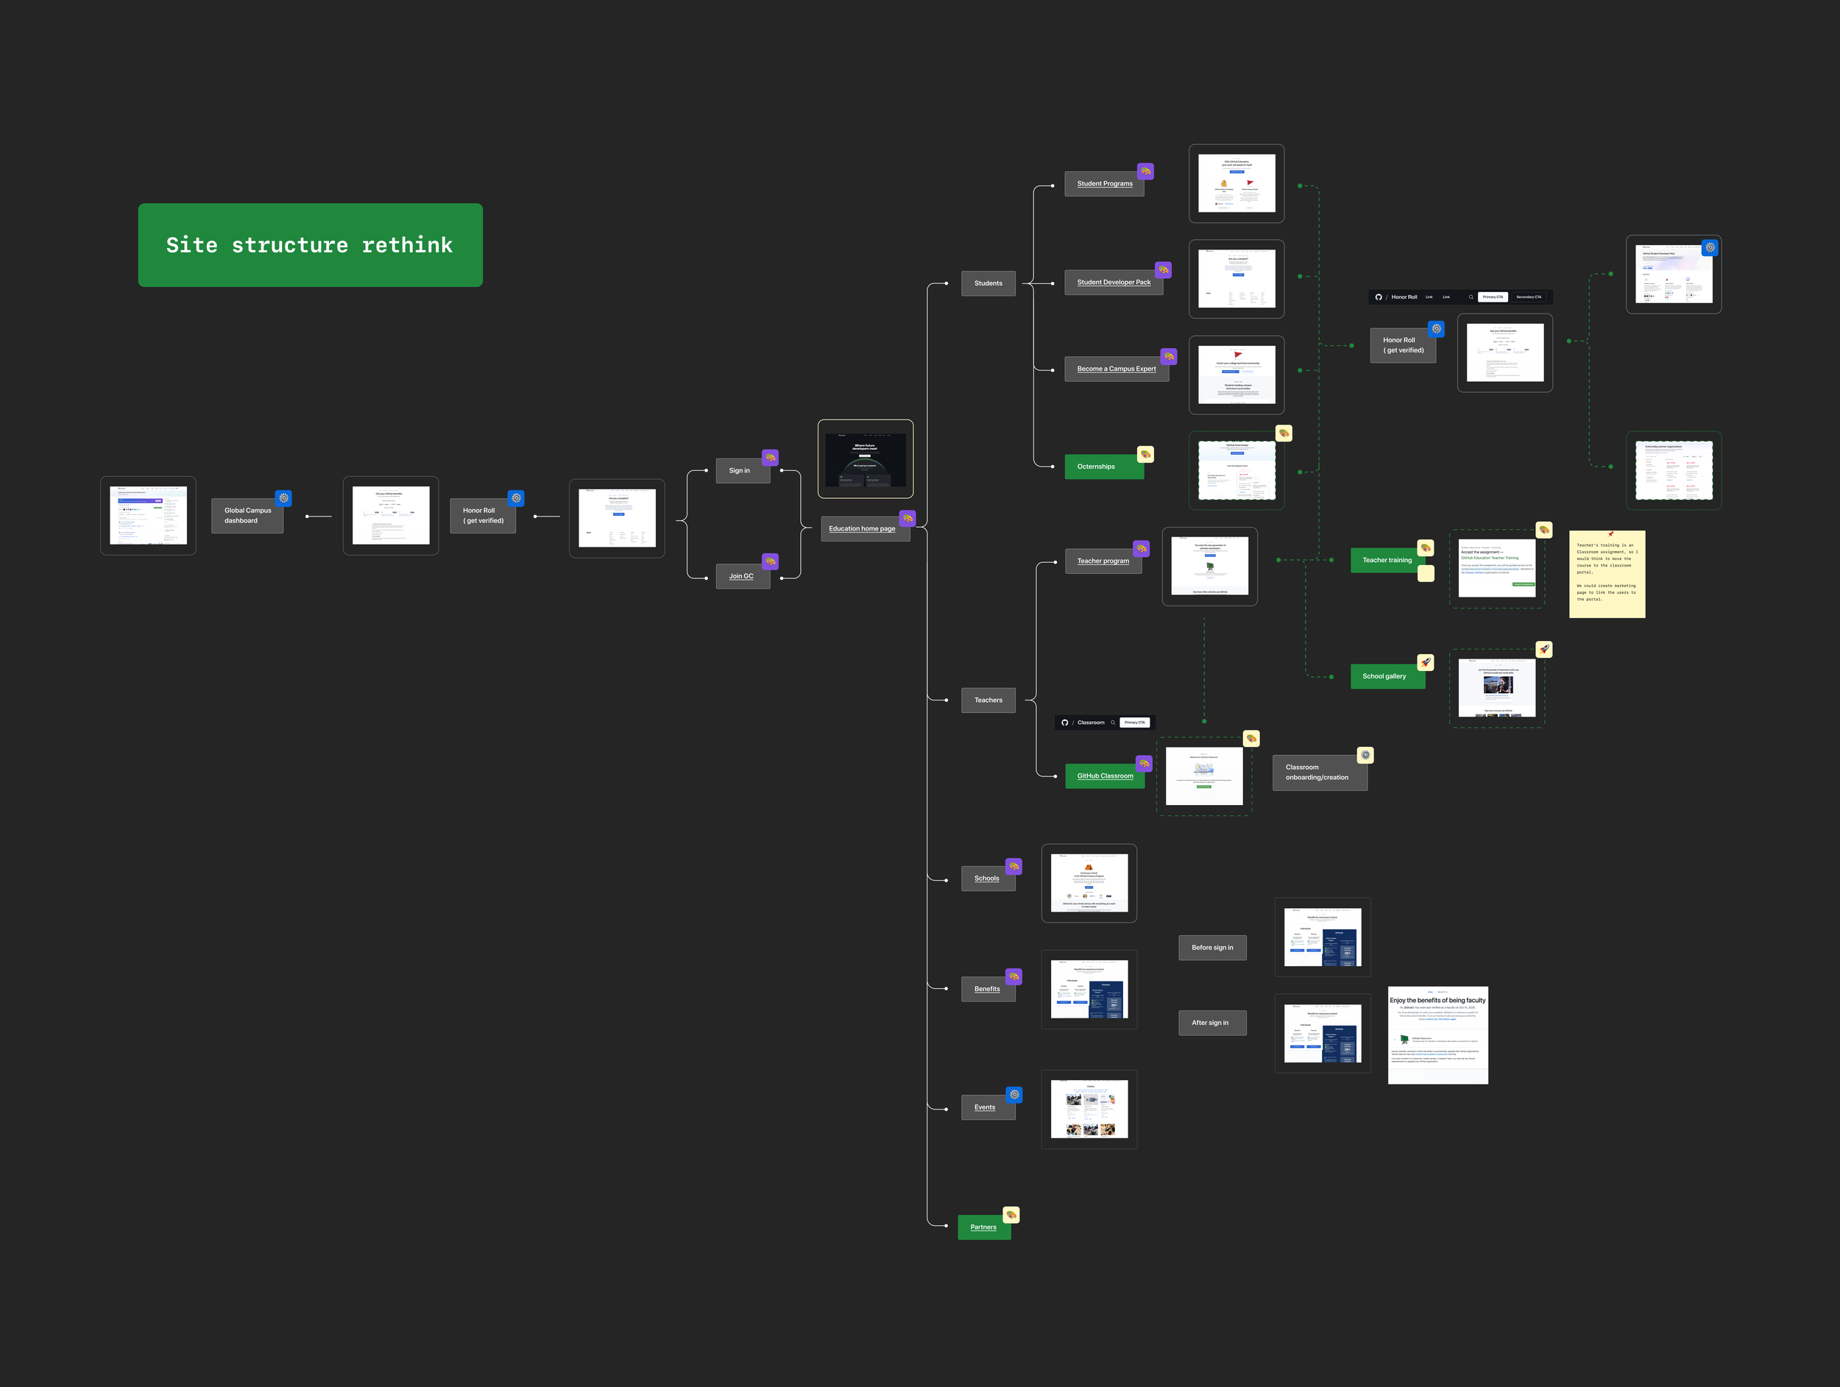Select the yellow sticky note about teacher training

pos(1607,575)
